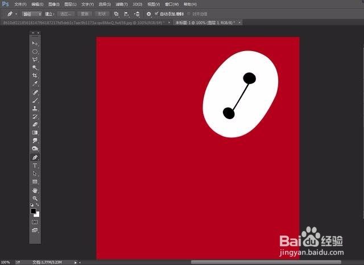The height and width of the screenshot is (265, 364).
Task: Click the horizontal scrollbar thumb
Action: click(266, 262)
